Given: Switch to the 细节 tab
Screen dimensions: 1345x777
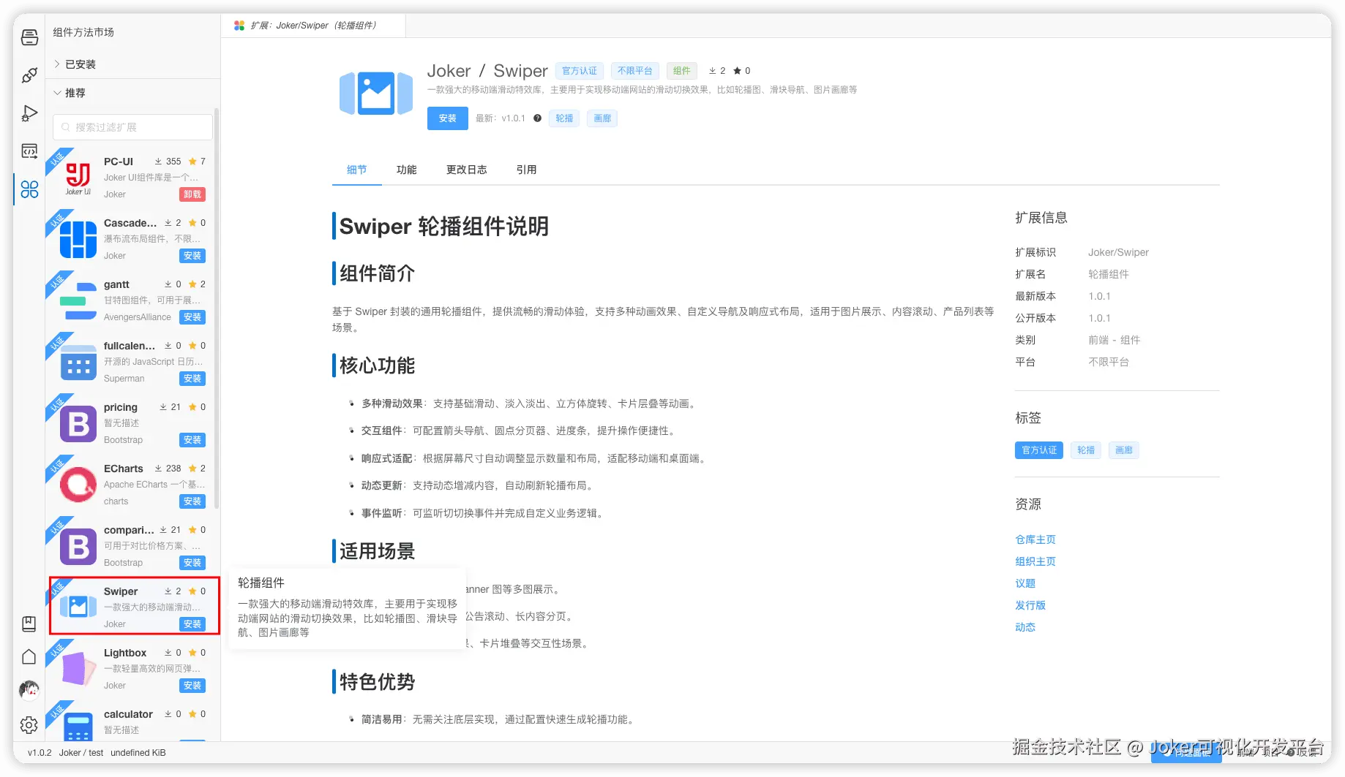Looking at the screenshot, I should (x=357, y=170).
